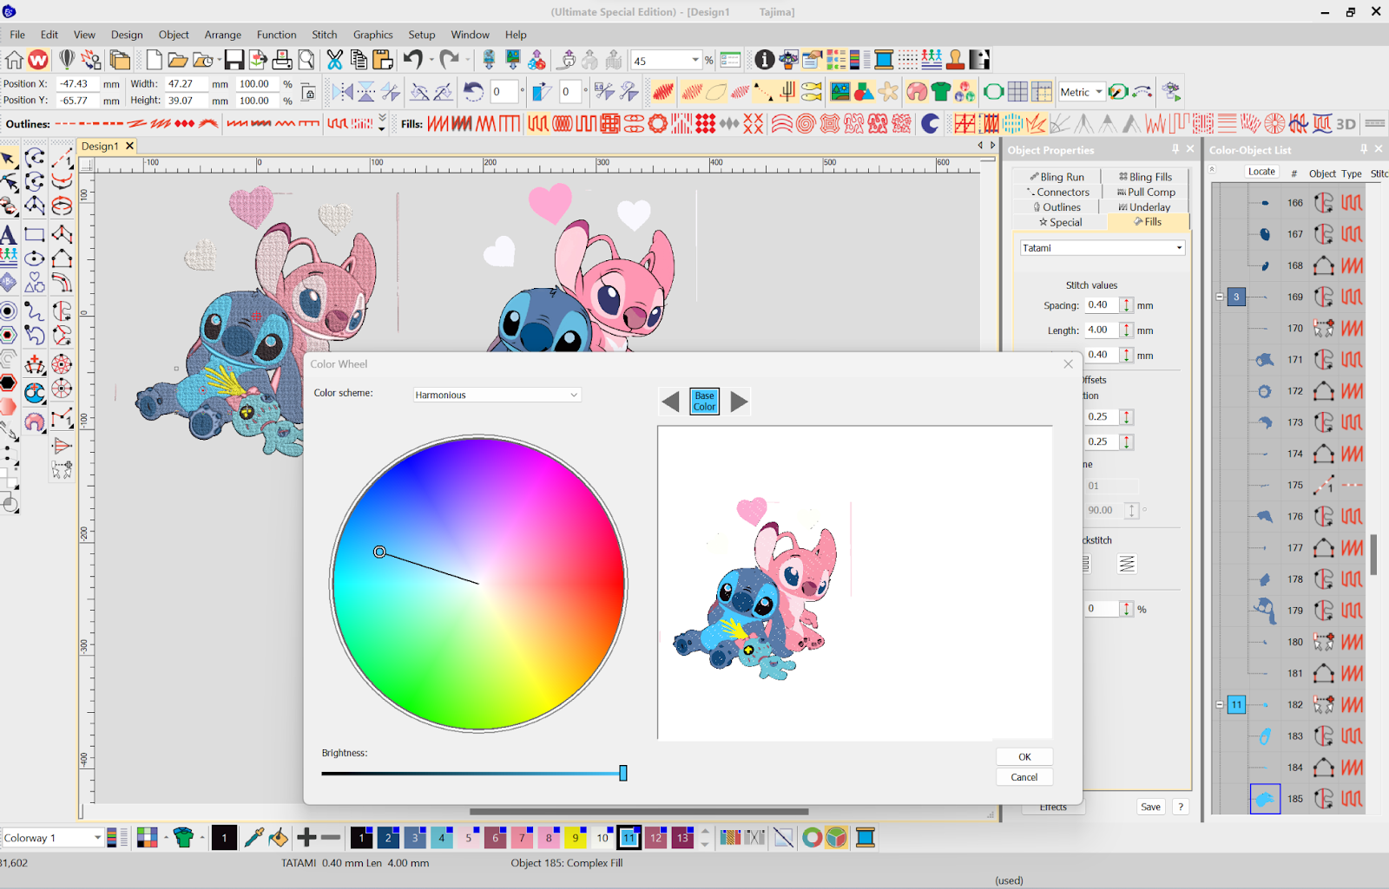Screen dimensions: 1389x889
Task: Confirm Color Wheel with OK
Action: pos(1024,757)
